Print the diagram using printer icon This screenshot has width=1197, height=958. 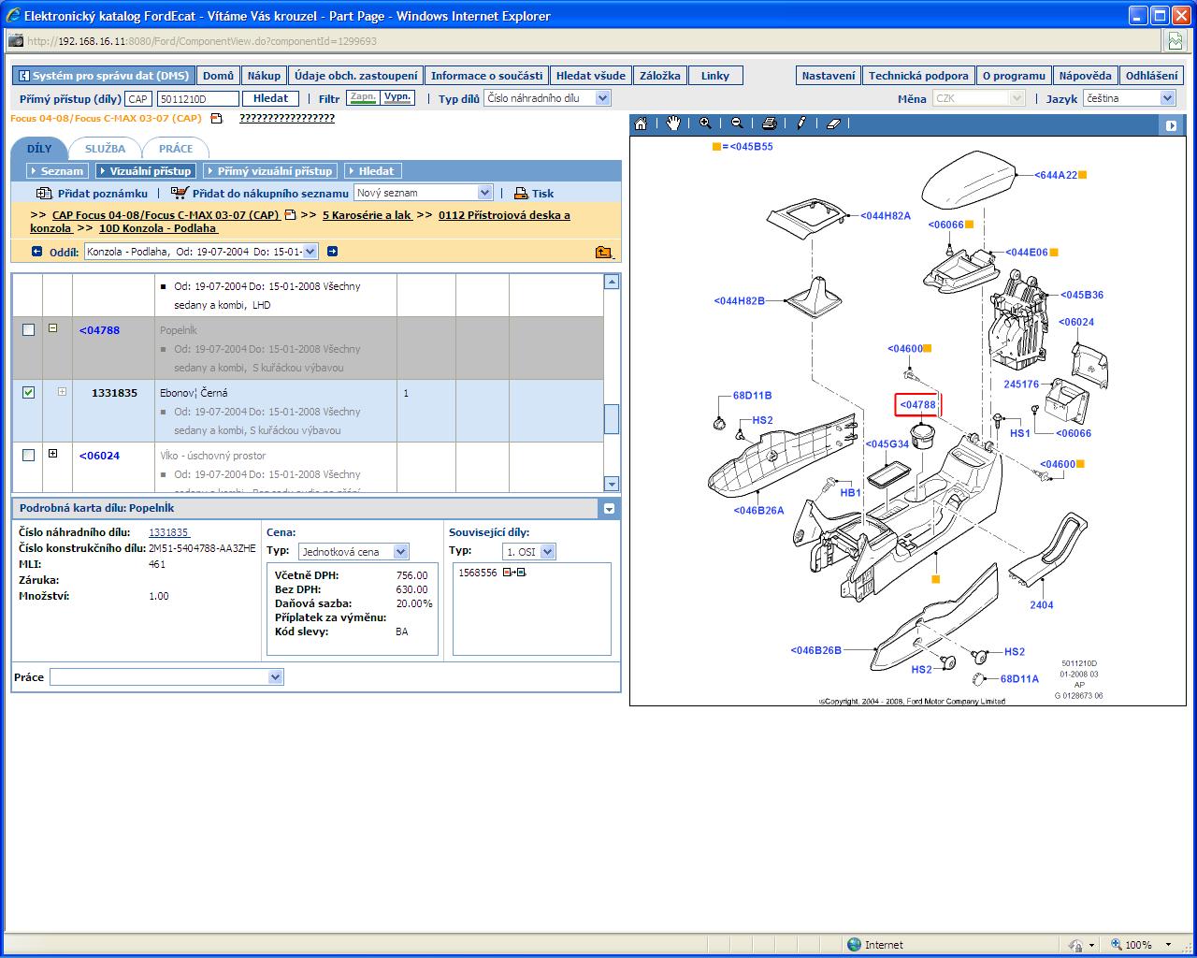click(x=769, y=123)
